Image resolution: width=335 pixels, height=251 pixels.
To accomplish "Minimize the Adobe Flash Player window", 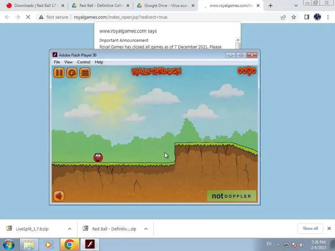I will pyautogui.click(x=230, y=55).
